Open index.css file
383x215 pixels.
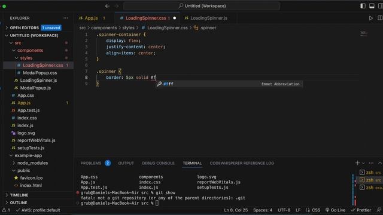(x=27, y=118)
